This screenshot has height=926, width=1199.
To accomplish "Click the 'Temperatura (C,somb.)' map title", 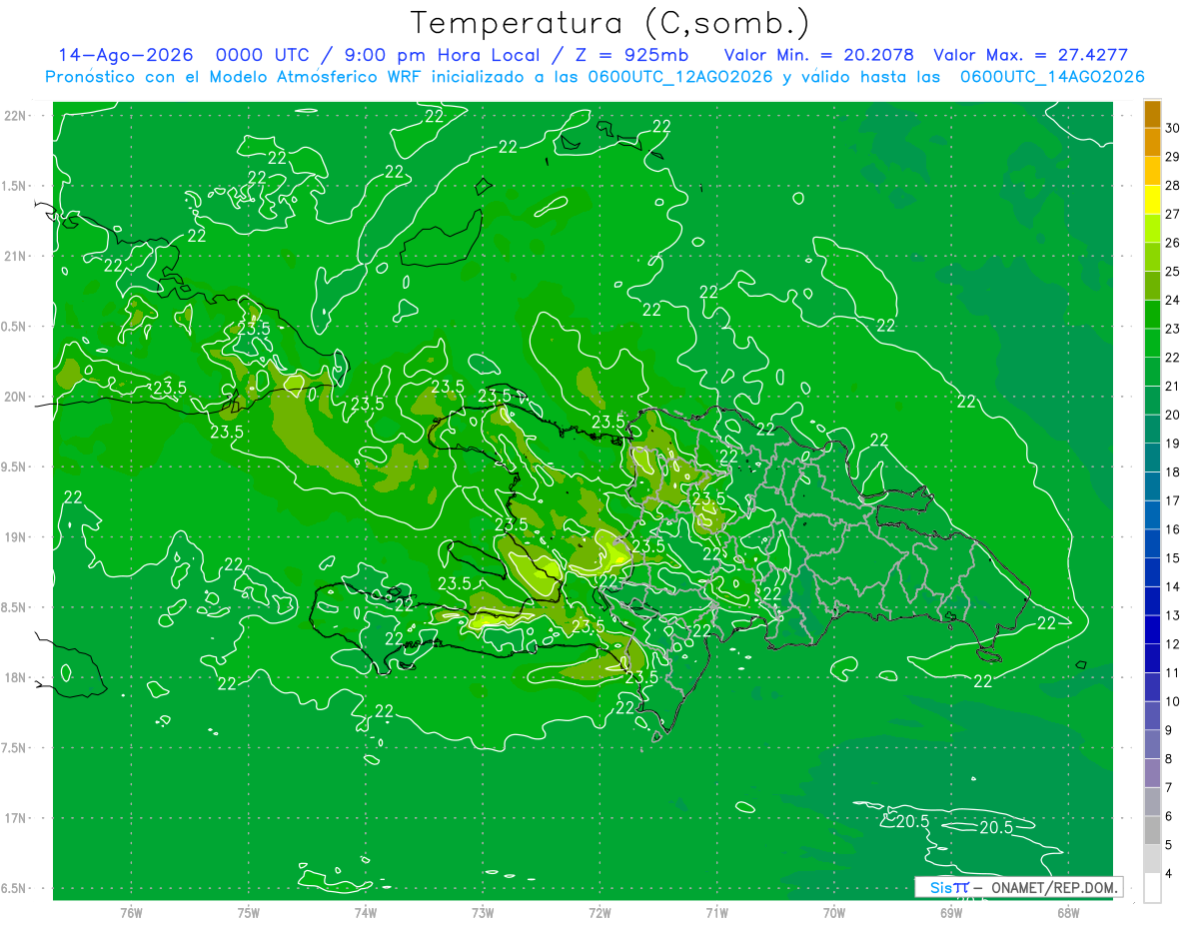I will coord(609,23).
